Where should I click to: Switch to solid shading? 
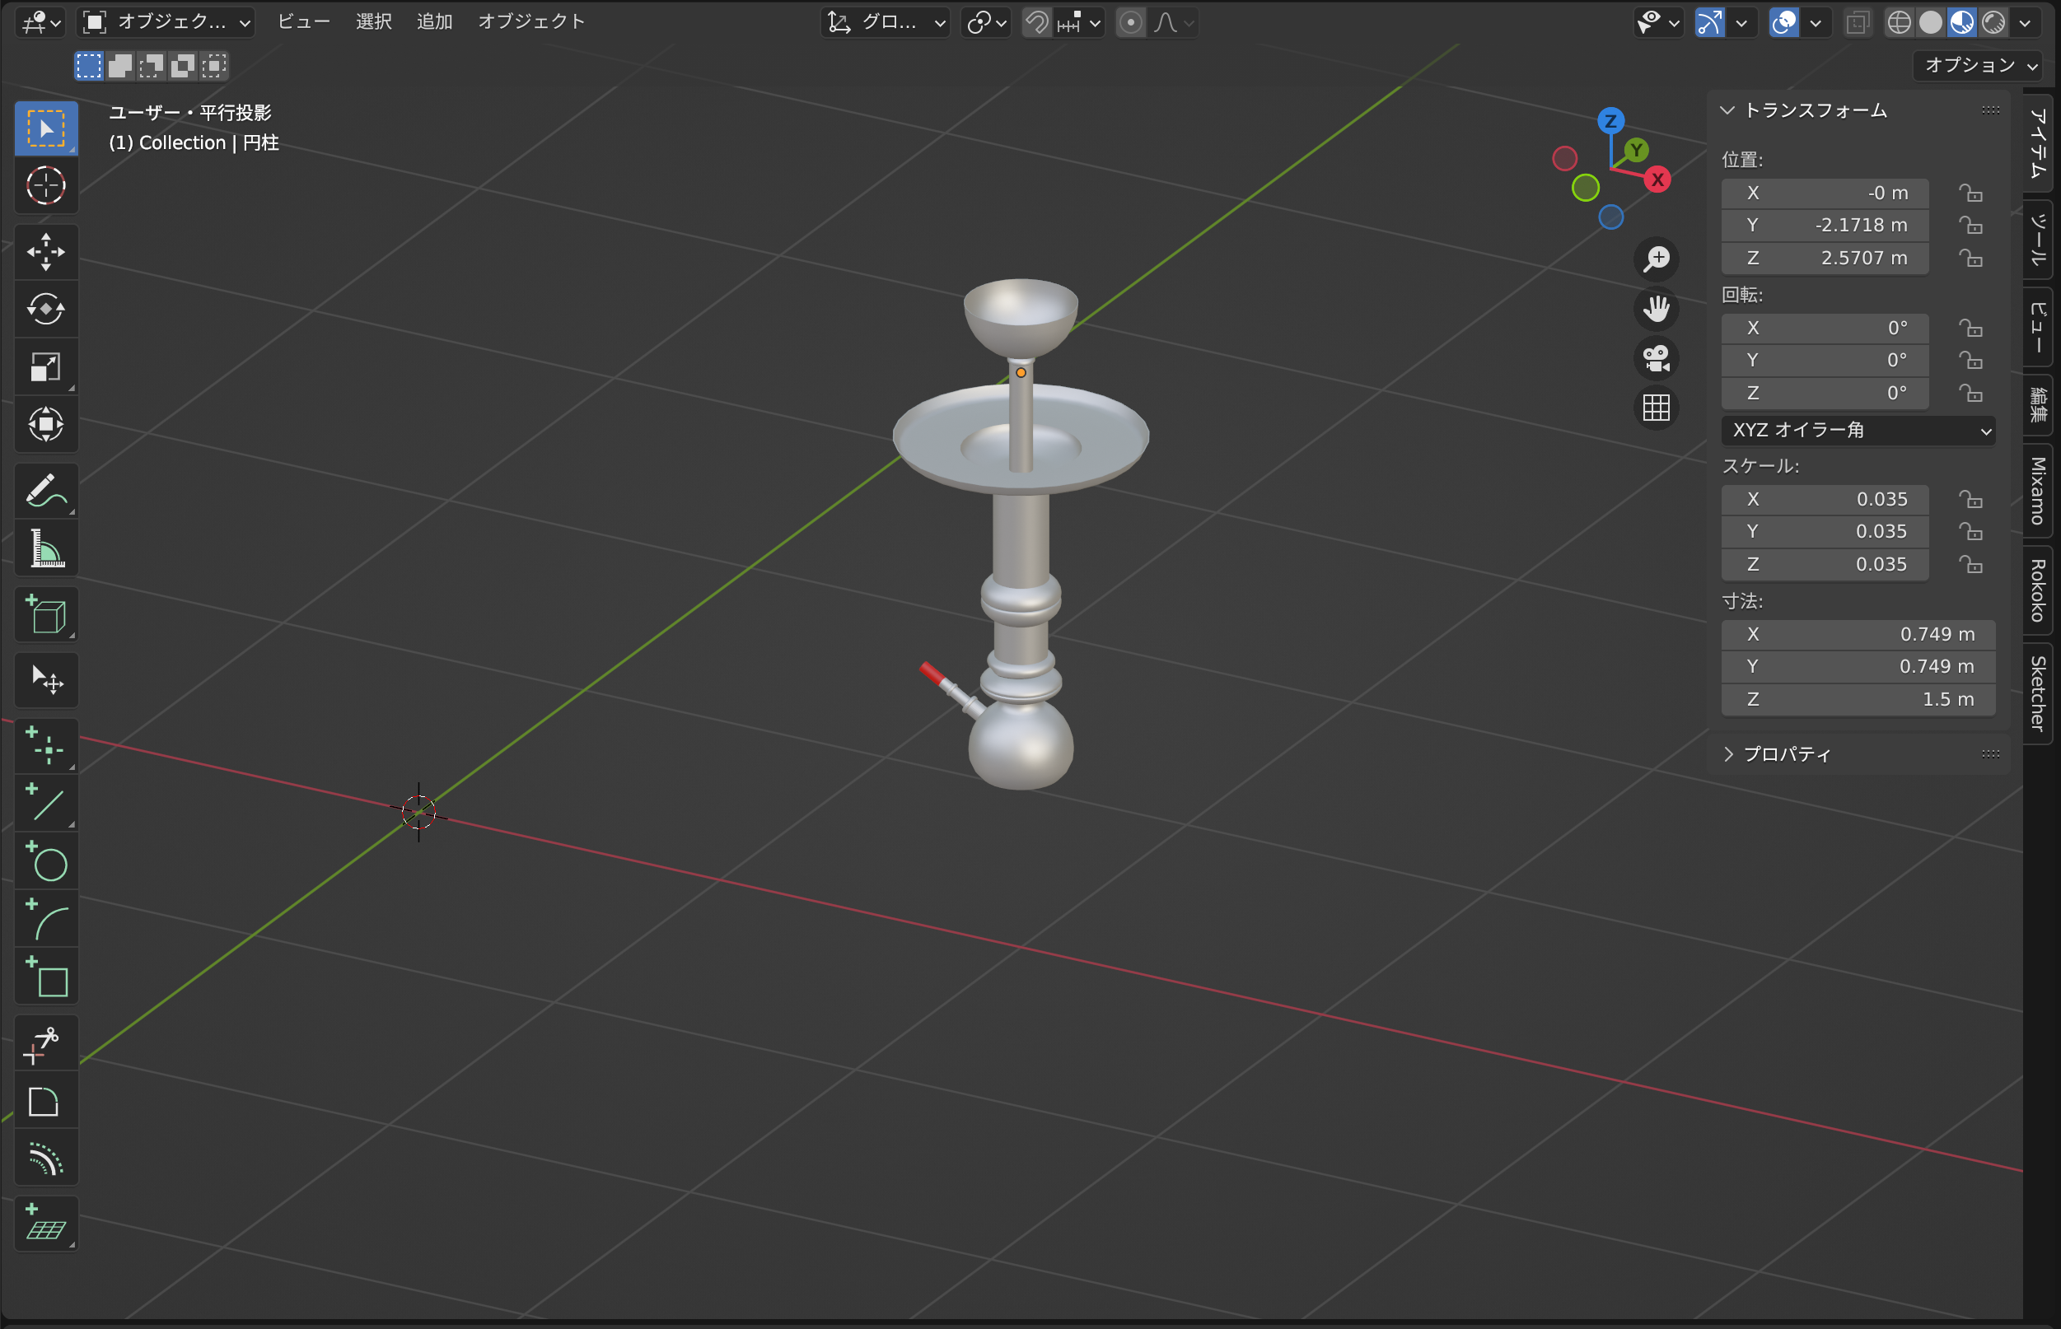pyautogui.click(x=1931, y=22)
